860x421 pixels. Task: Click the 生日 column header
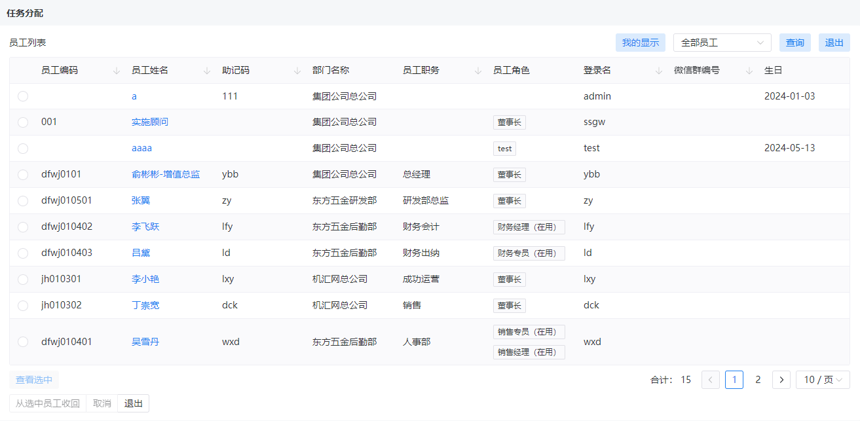point(774,71)
